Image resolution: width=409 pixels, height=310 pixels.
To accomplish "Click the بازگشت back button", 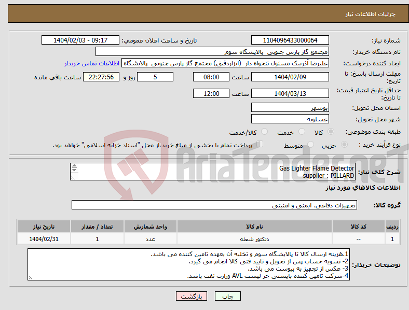I will pyautogui.click(x=192, y=296).
